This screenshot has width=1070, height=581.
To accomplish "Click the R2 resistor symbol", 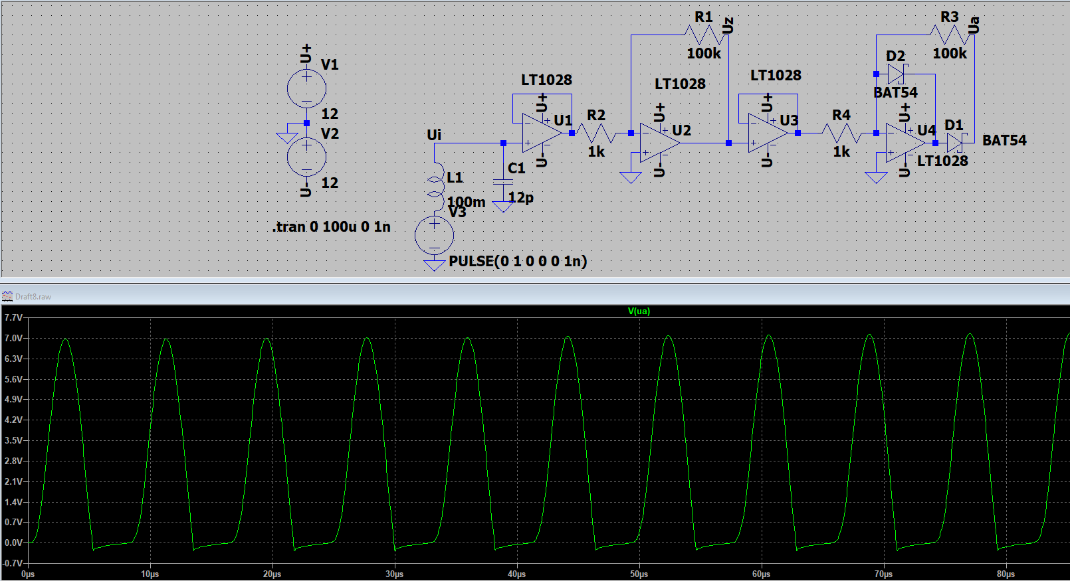I will pos(596,133).
